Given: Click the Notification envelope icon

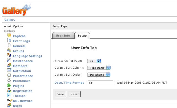Looking at the screenshot, I should point(9,70).
